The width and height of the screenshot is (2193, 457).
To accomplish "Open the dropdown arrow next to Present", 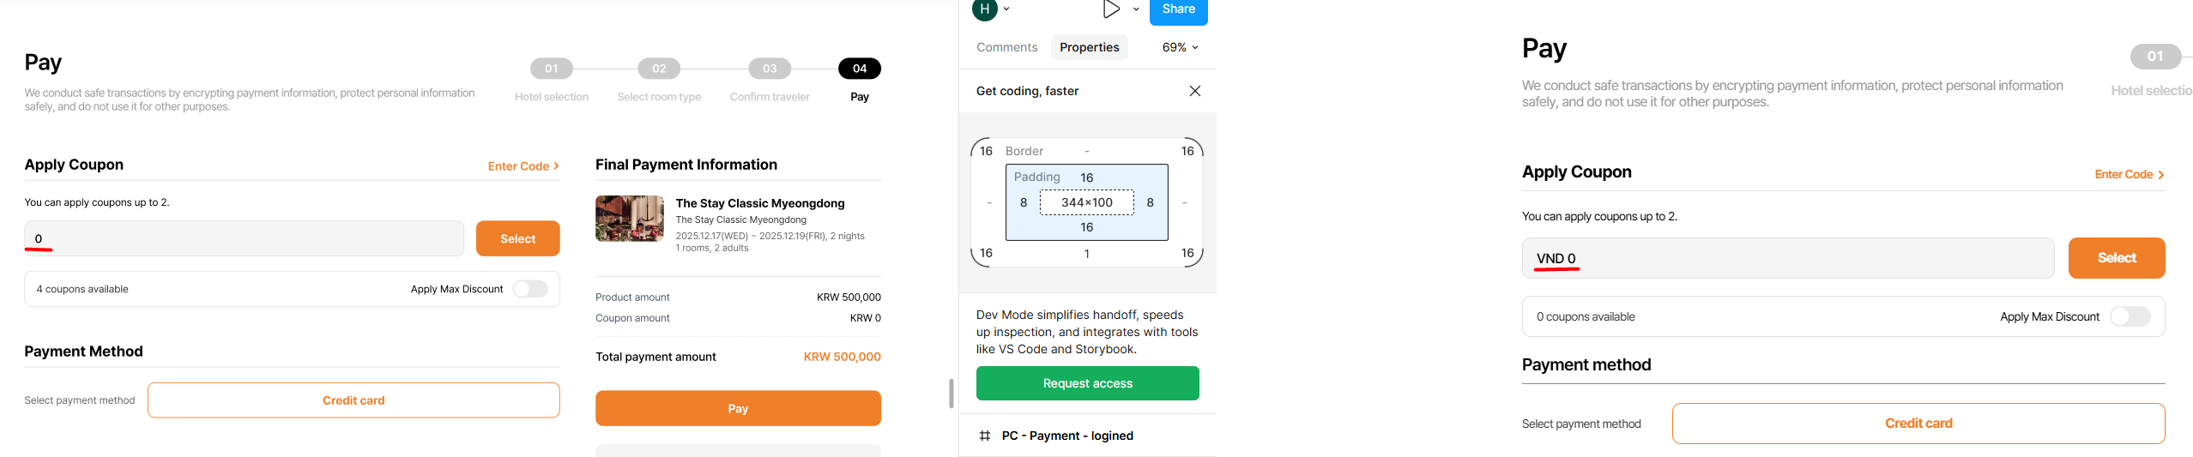I will click(1136, 9).
